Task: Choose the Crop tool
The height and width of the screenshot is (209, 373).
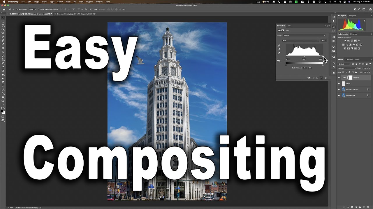Action: coord(3,33)
